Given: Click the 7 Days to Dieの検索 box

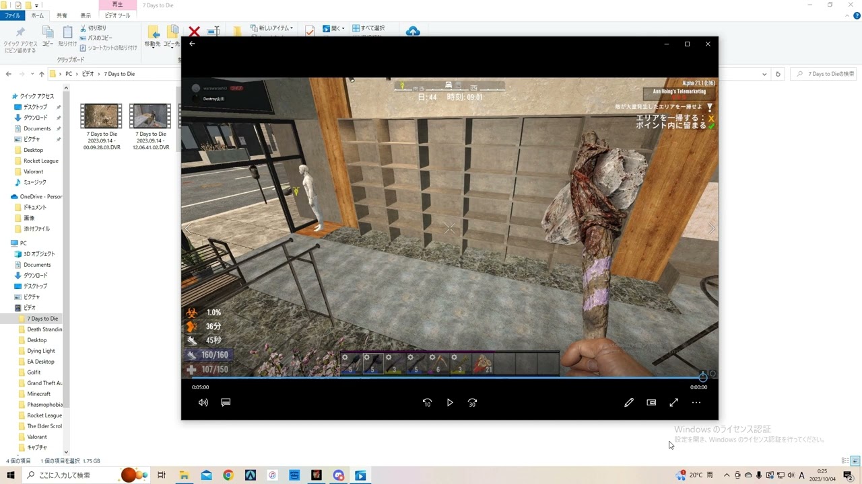Looking at the screenshot, I should click(825, 74).
